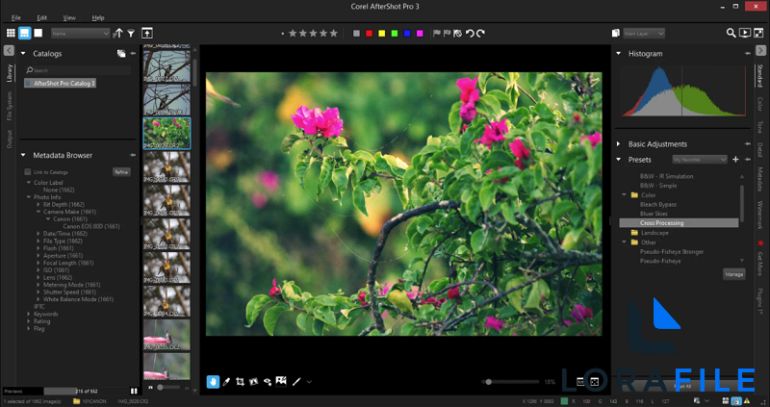770x407 pixels.
Task: Select AfterShot Pro Catalog 3
Action: click(60, 84)
